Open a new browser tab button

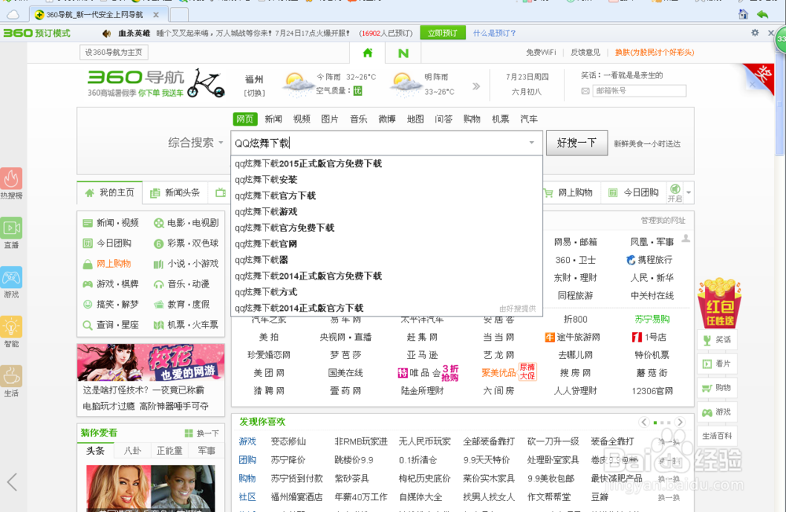point(179,15)
